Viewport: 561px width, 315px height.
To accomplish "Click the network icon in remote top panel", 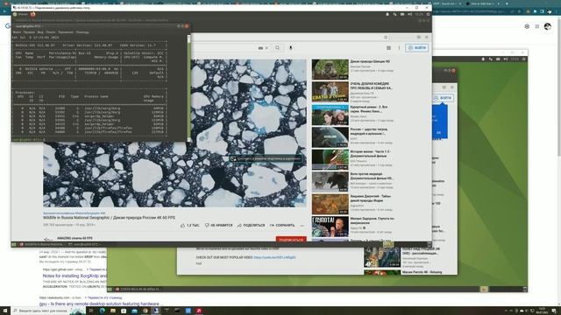I will point(394,14).
